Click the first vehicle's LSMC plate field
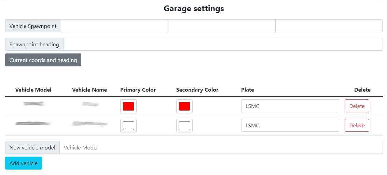The image size is (387, 175). (x=290, y=106)
